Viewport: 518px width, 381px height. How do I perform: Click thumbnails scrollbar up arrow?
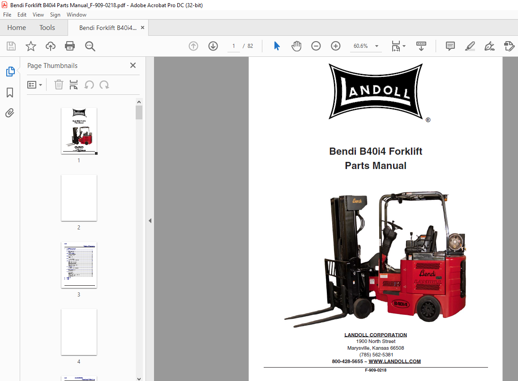[139, 102]
